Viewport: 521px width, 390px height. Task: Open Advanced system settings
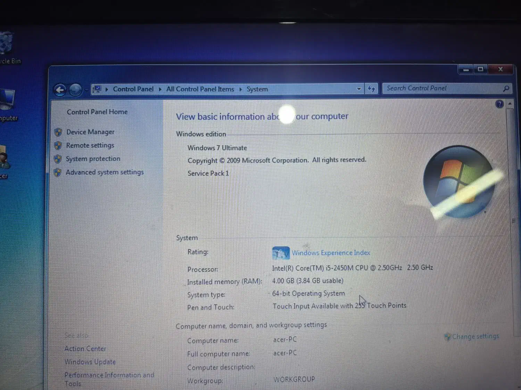pos(105,172)
